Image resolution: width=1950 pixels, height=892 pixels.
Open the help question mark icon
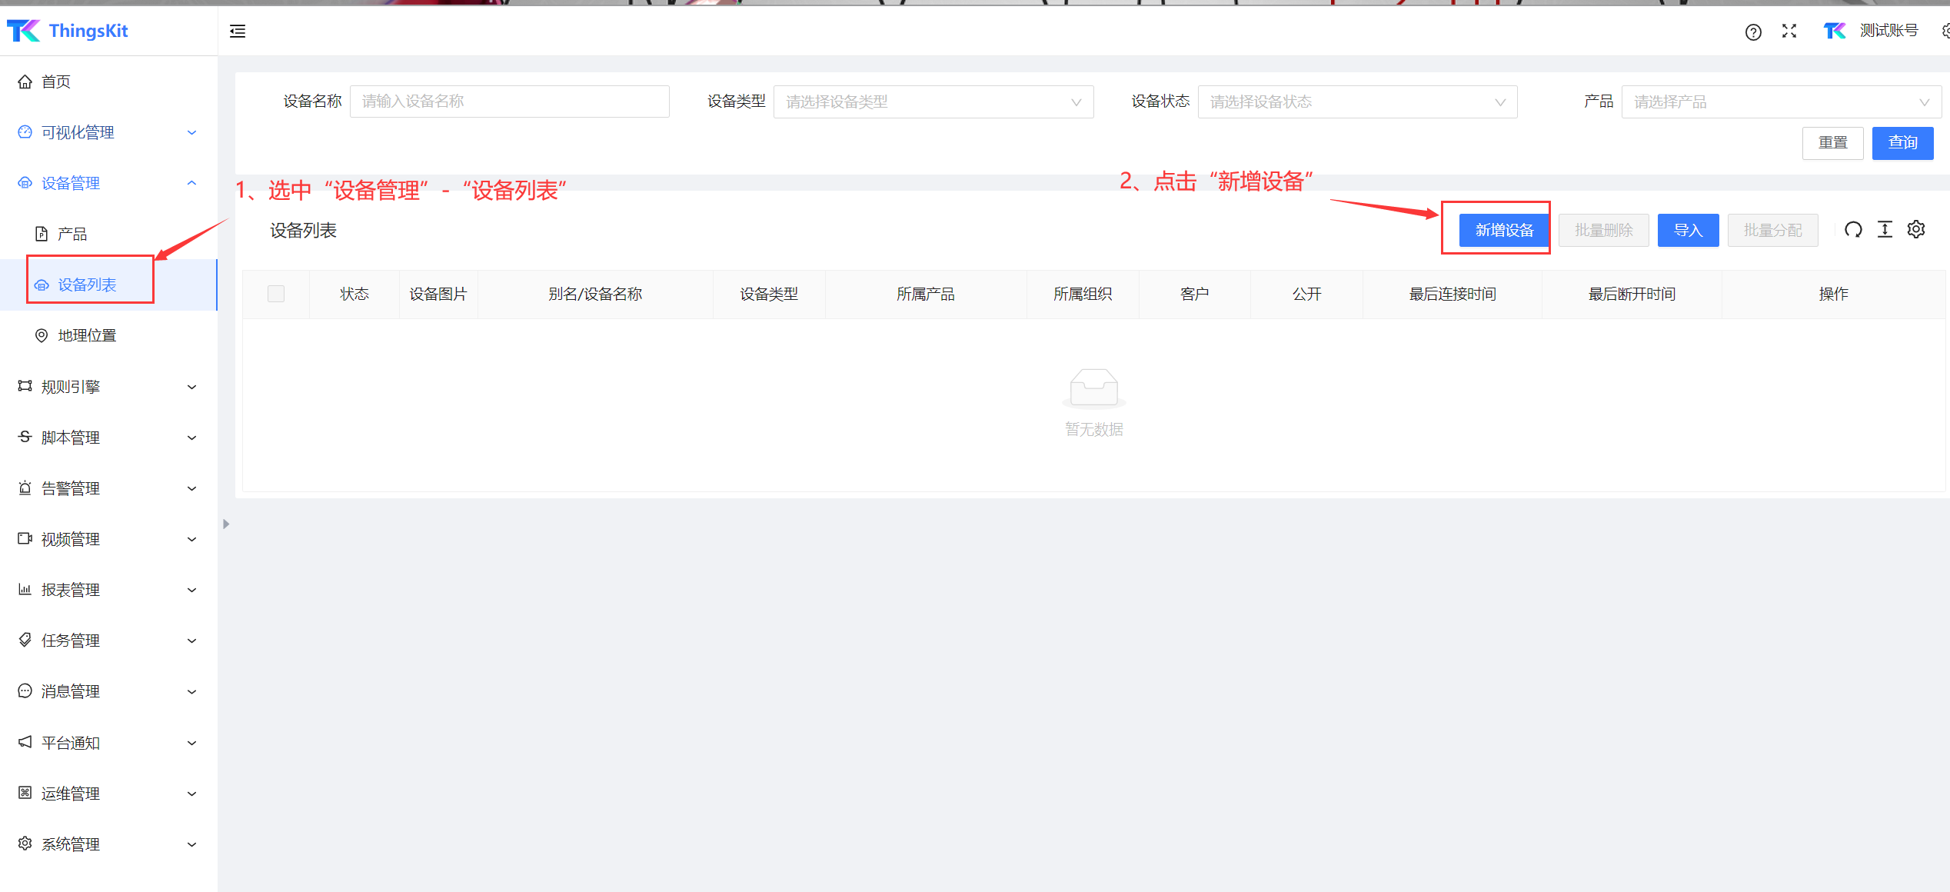(1753, 32)
